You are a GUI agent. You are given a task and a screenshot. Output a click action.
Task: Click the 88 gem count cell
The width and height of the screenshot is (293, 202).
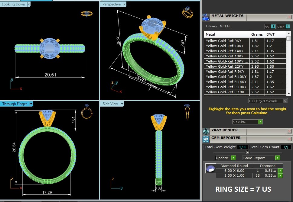pos(258,175)
